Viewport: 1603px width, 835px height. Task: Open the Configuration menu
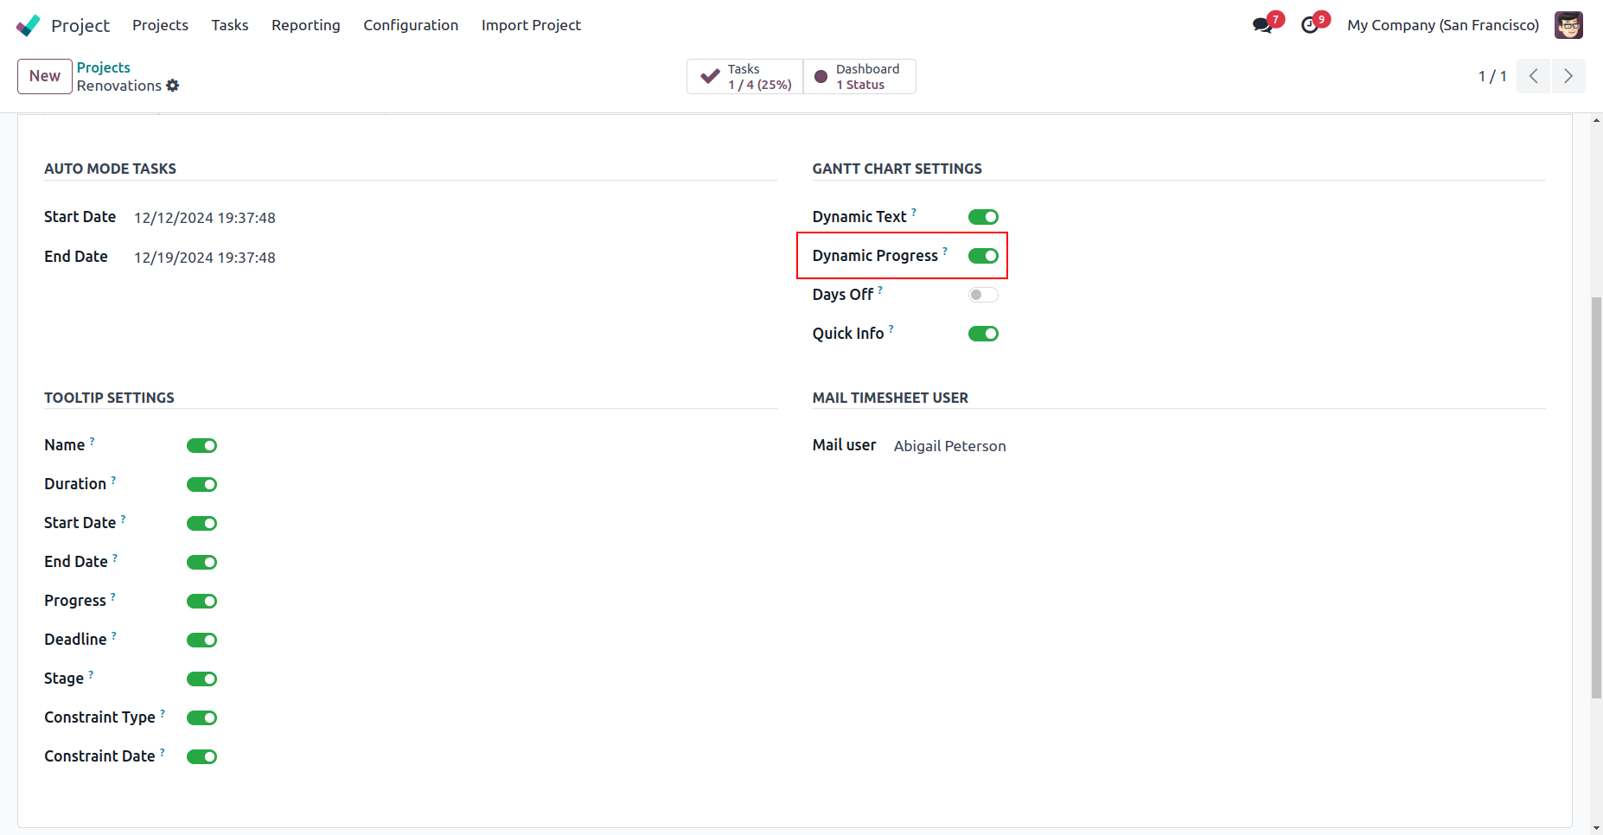(411, 25)
